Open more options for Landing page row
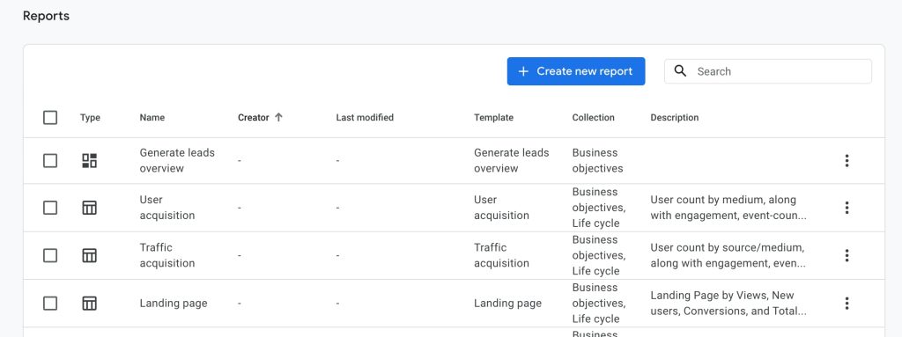This screenshot has height=337, width=902. [847, 303]
